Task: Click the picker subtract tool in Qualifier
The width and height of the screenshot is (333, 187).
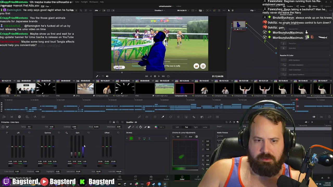Action: tap(133, 127)
